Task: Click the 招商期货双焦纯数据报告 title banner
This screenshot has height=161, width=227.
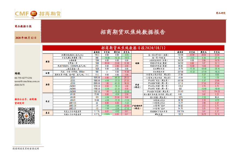Action: [x=133, y=32]
